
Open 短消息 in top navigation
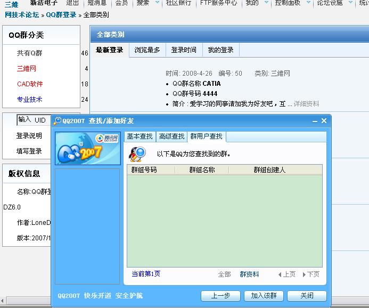tap(97, 3)
